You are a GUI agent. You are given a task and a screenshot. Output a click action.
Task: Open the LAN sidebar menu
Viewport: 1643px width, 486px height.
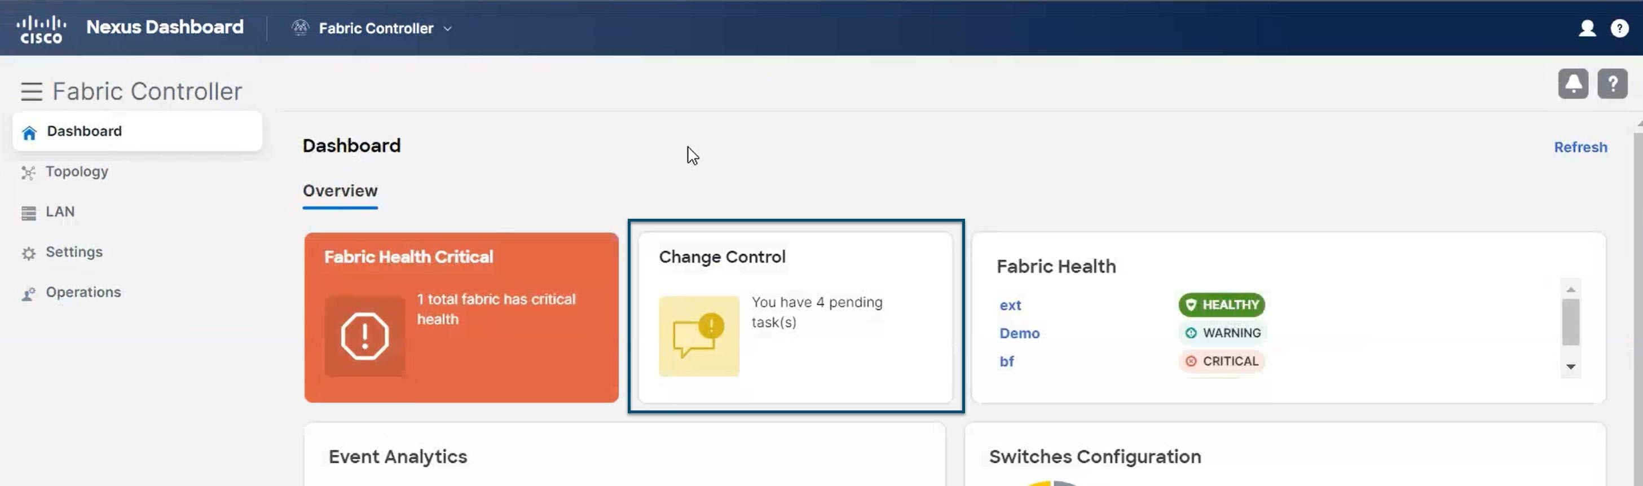pyautogui.click(x=60, y=212)
